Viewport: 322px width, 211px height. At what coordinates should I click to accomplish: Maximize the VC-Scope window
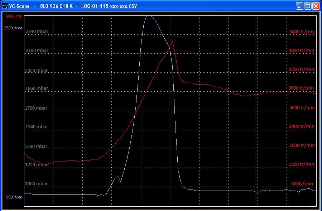308,6
